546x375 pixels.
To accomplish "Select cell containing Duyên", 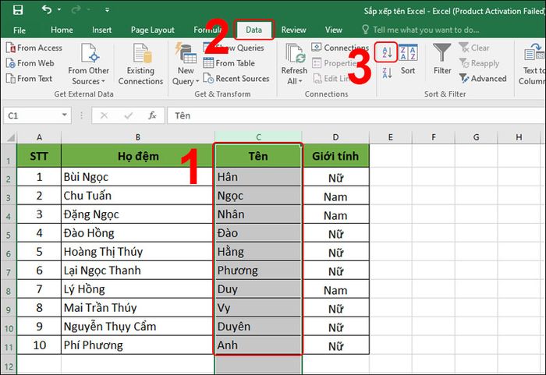I will [258, 326].
